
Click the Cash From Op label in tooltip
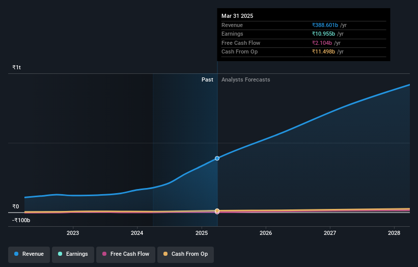[x=239, y=52]
